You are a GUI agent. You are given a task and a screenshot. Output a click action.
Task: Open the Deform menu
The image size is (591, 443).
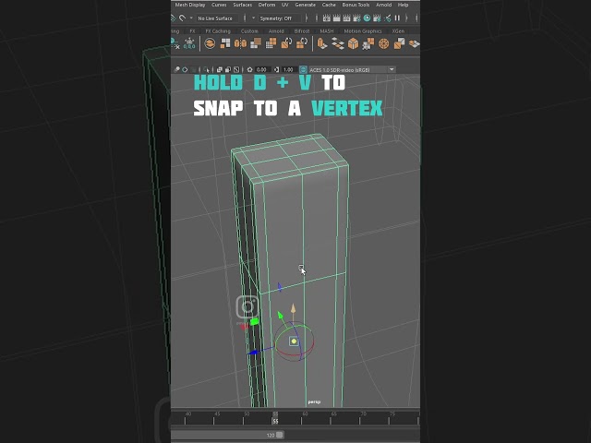click(267, 5)
